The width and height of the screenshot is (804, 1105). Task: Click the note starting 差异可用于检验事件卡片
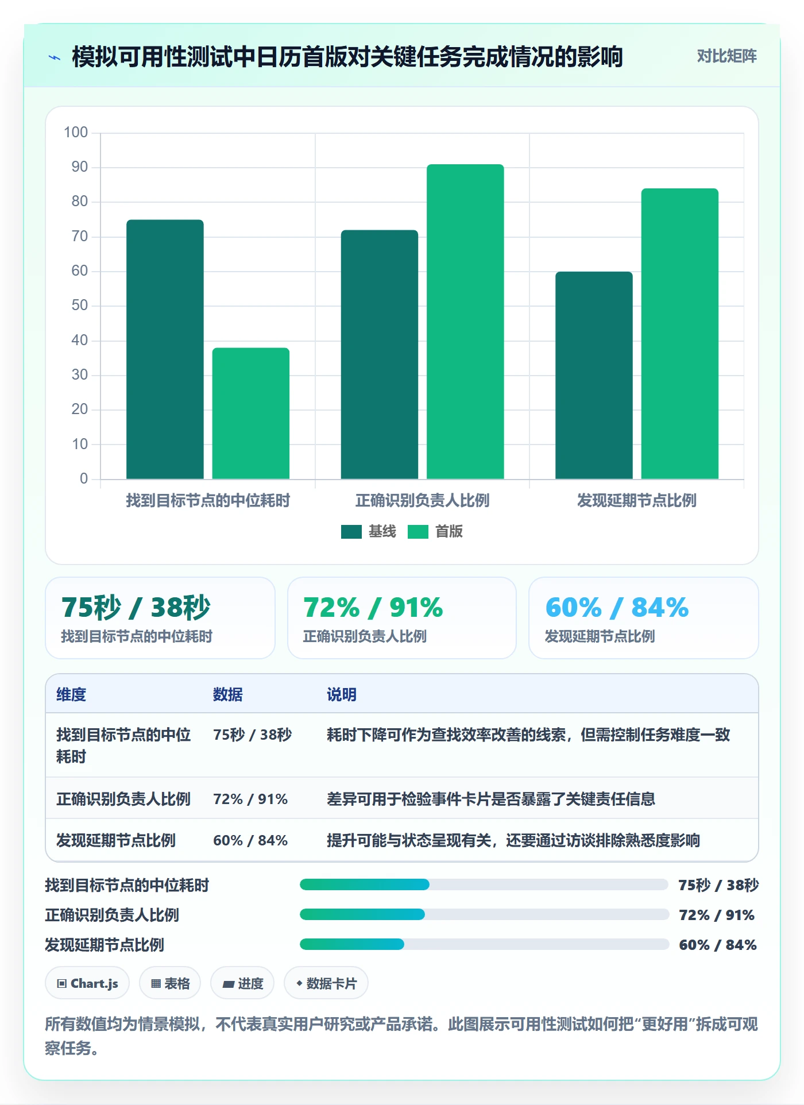pyautogui.click(x=491, y=799)
